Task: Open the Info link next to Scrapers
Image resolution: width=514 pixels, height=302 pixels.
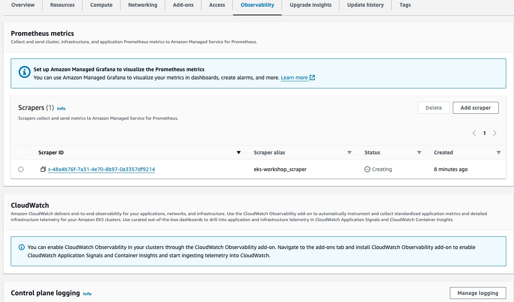Action: (x=61, y=108)
